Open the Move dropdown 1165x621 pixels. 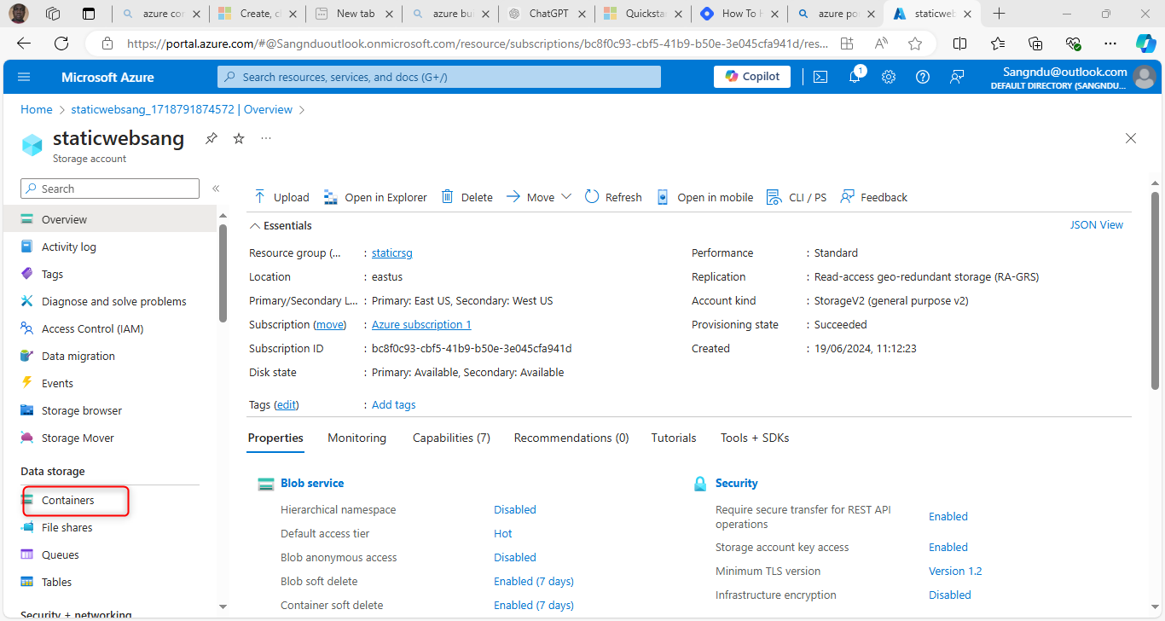(x=538, y=197)
